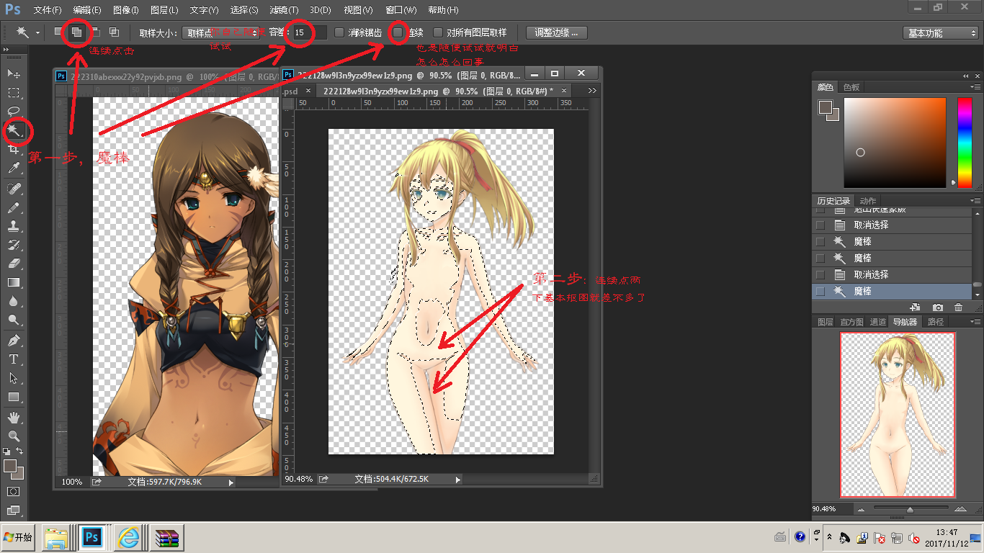Set history brush source on highlighted 魔棒 state
The image size is (984, 553).
(x=820, y=291)
